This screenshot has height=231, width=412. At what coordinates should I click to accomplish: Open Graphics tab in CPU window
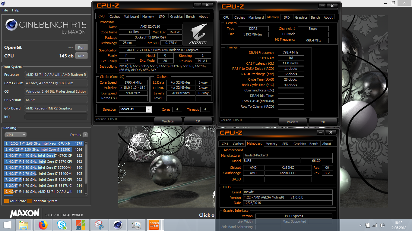point(176,17)
